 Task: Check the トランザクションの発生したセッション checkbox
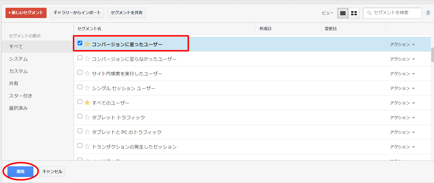pos(80,145)
